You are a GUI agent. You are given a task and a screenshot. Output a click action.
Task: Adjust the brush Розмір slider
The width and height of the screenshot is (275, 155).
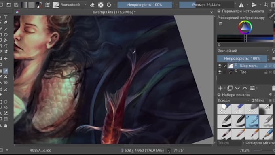tap(206, 5)
